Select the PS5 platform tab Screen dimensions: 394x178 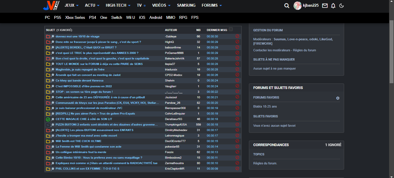(57, 17)
